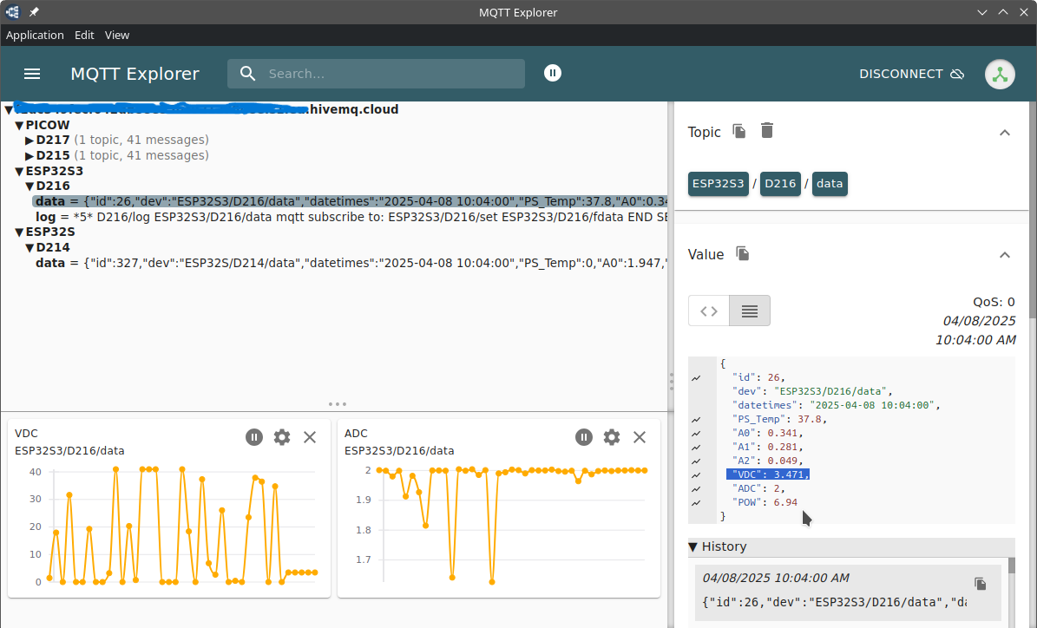1037x628 pixels.
Task: Select the log topic under D216
Action: [x=351, y=217]
